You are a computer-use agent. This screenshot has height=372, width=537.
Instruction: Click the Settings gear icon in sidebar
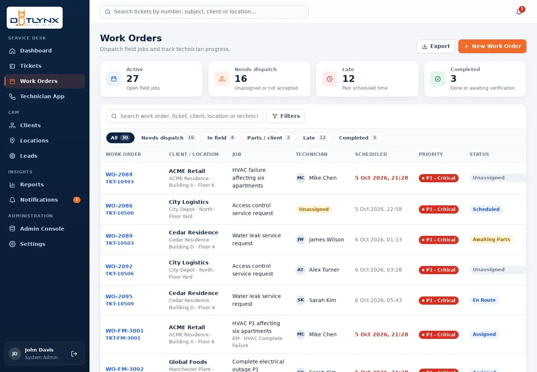tap(12, 244)
